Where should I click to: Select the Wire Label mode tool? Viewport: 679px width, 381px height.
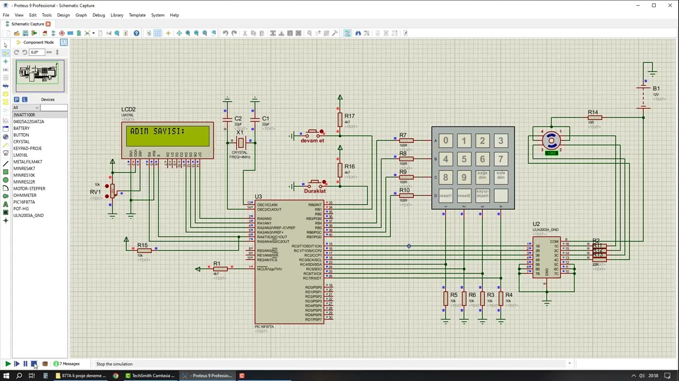pyautogui.click(x=5, y=69)
